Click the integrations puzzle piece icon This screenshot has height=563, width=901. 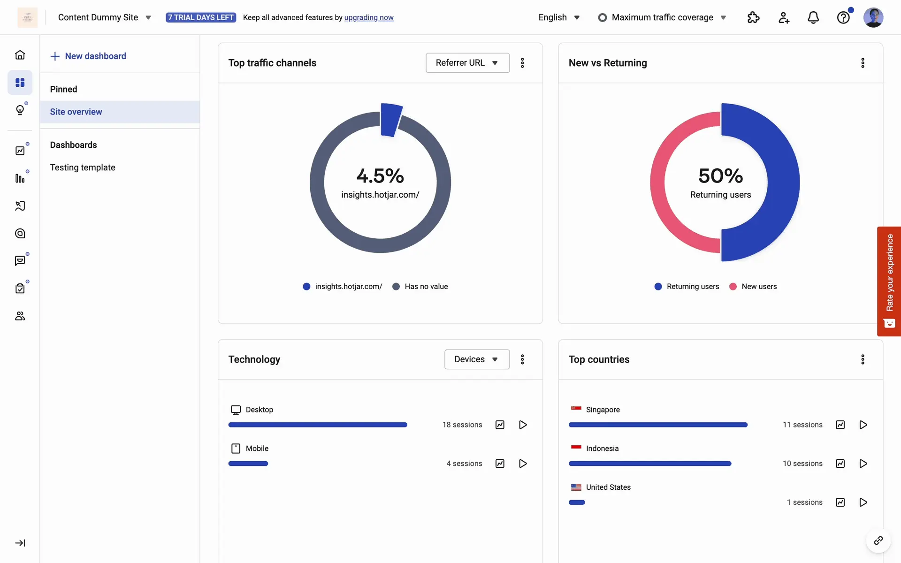753,17
